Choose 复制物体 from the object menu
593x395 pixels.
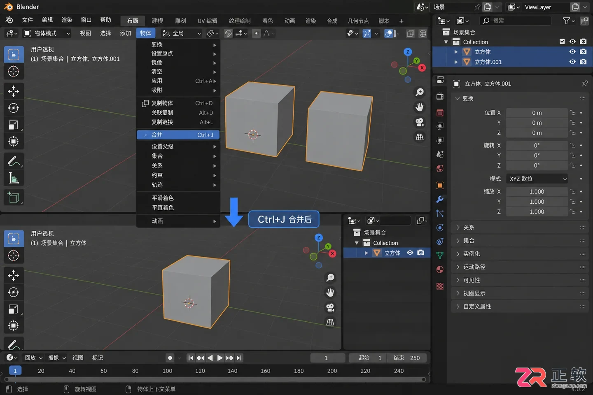[x=178, y=103]
